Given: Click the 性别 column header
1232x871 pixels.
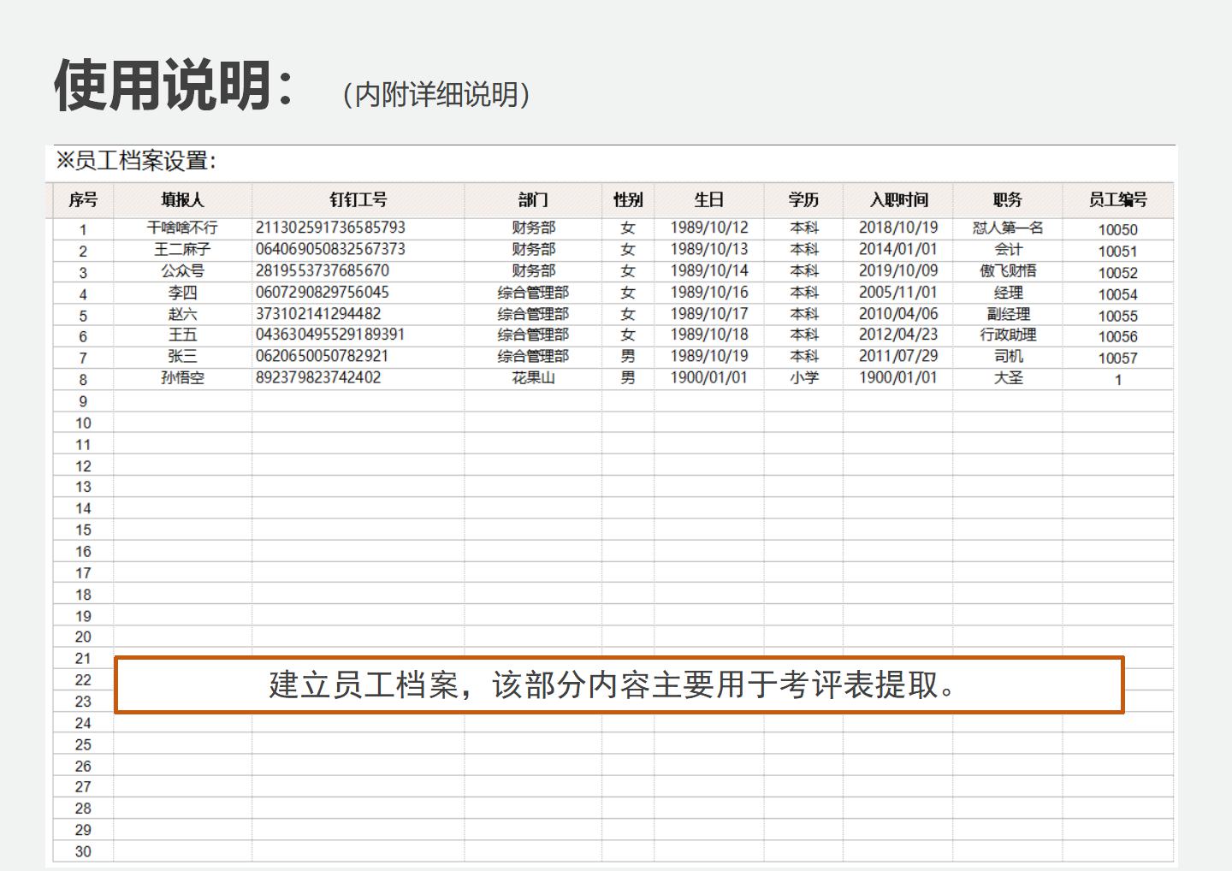Looking at the screenshot, I should (x=628, y=200).
